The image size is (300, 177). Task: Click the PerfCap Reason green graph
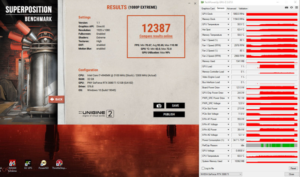(x=271, y=145)
